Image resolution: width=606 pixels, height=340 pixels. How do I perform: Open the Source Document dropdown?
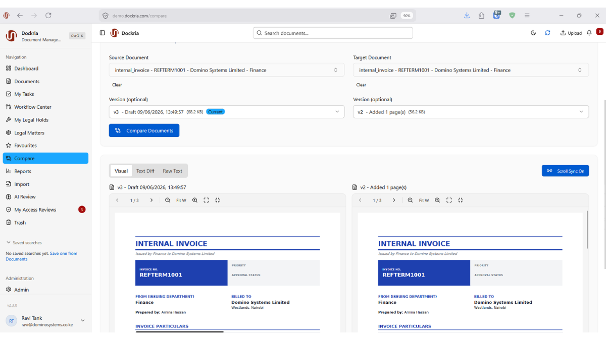click(x=227, y=70)
